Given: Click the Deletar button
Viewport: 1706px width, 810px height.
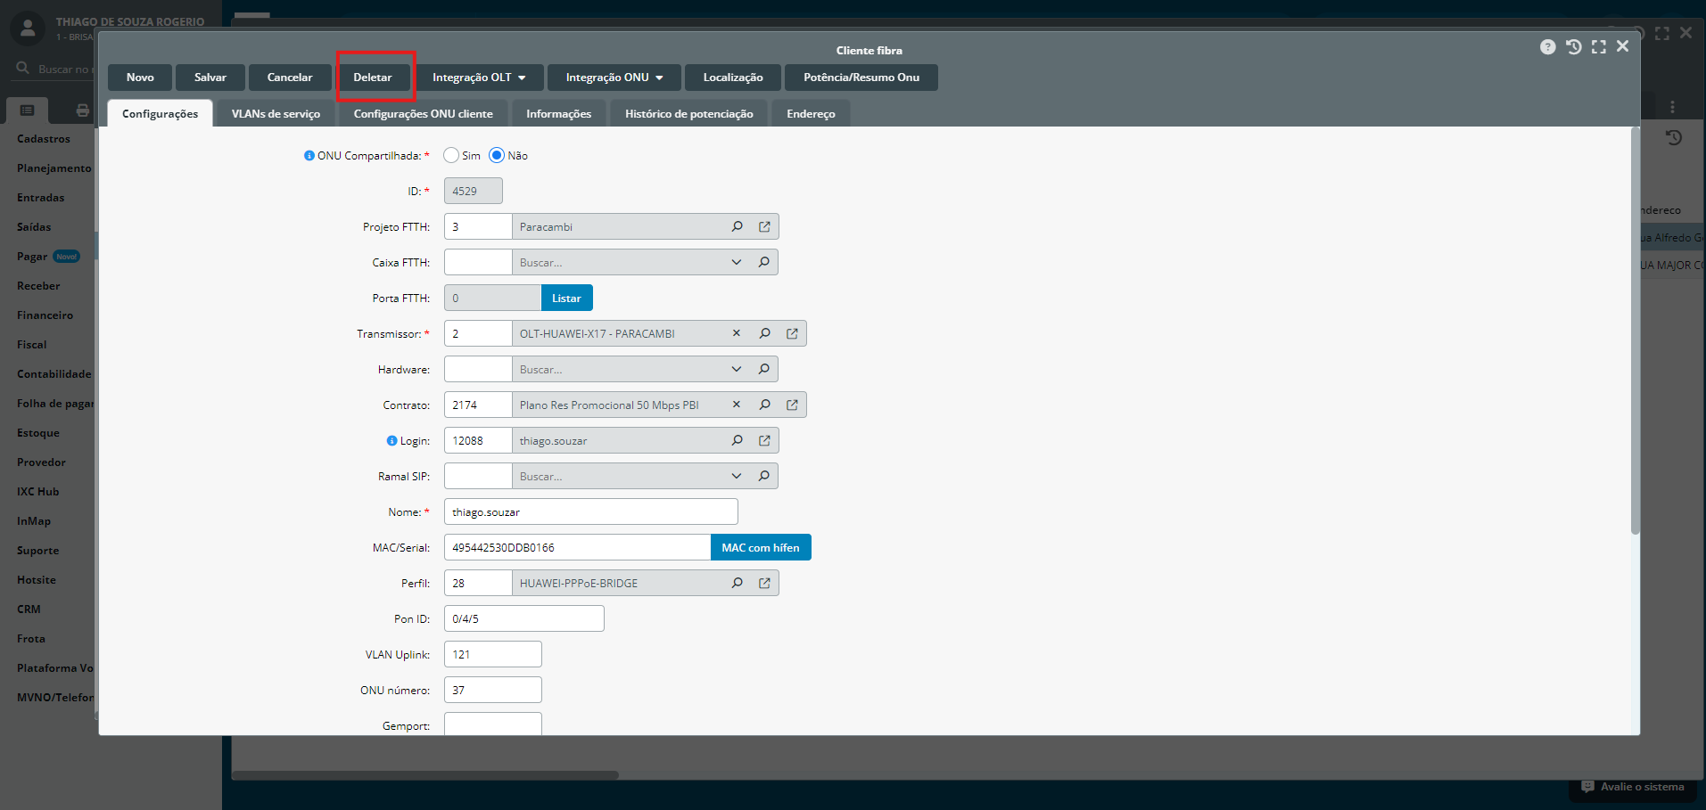Looking at the screenshot, I should point(373,78).
